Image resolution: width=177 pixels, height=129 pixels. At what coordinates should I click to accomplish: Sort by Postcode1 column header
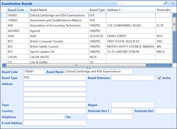click(x=164, y=10)
